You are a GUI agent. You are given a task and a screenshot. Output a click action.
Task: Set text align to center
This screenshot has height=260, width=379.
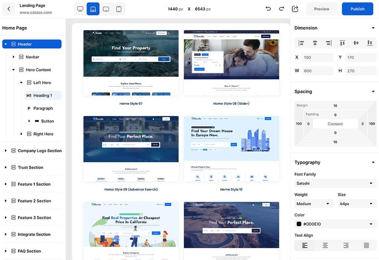[x=325, y=246]
